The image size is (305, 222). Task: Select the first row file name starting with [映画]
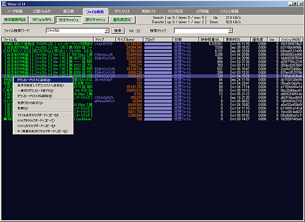coord(48,44)
